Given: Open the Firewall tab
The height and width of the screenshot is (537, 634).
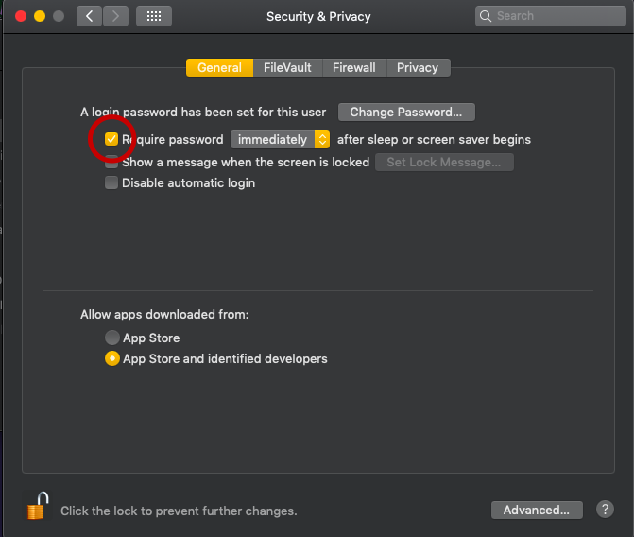Looking at the screenshot, I should click(x=354, y=68).
